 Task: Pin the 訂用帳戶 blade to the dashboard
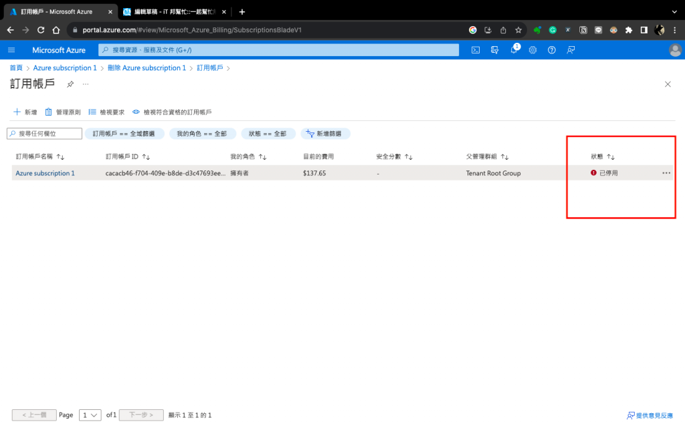click(70, 84)
